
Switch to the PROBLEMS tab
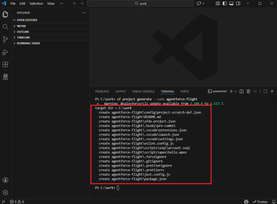102,91
